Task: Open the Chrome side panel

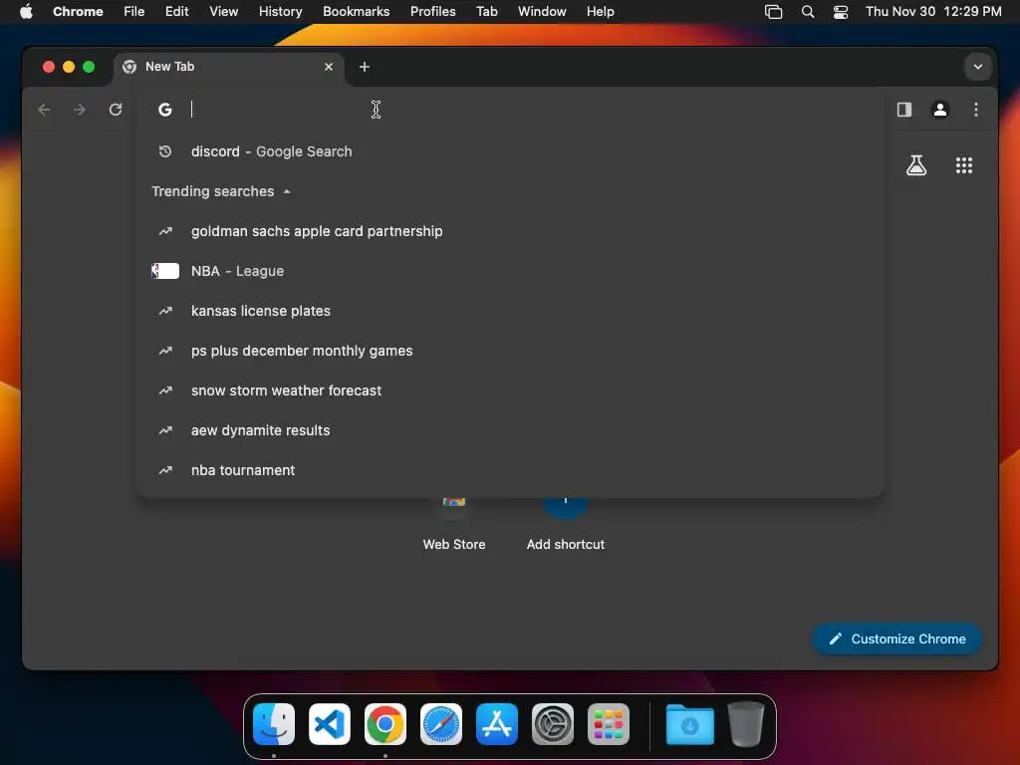Action: (904, 110)
